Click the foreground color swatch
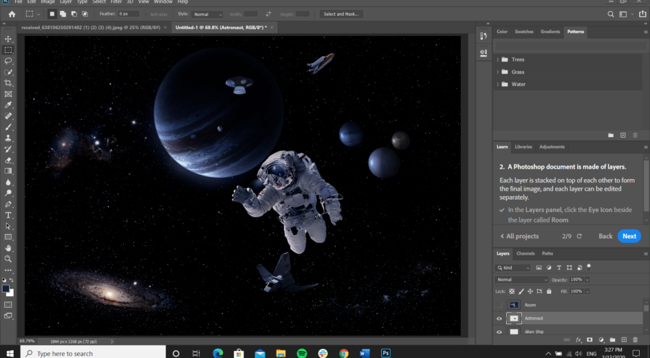Screen dimensions: 650x358 (6, 288)
